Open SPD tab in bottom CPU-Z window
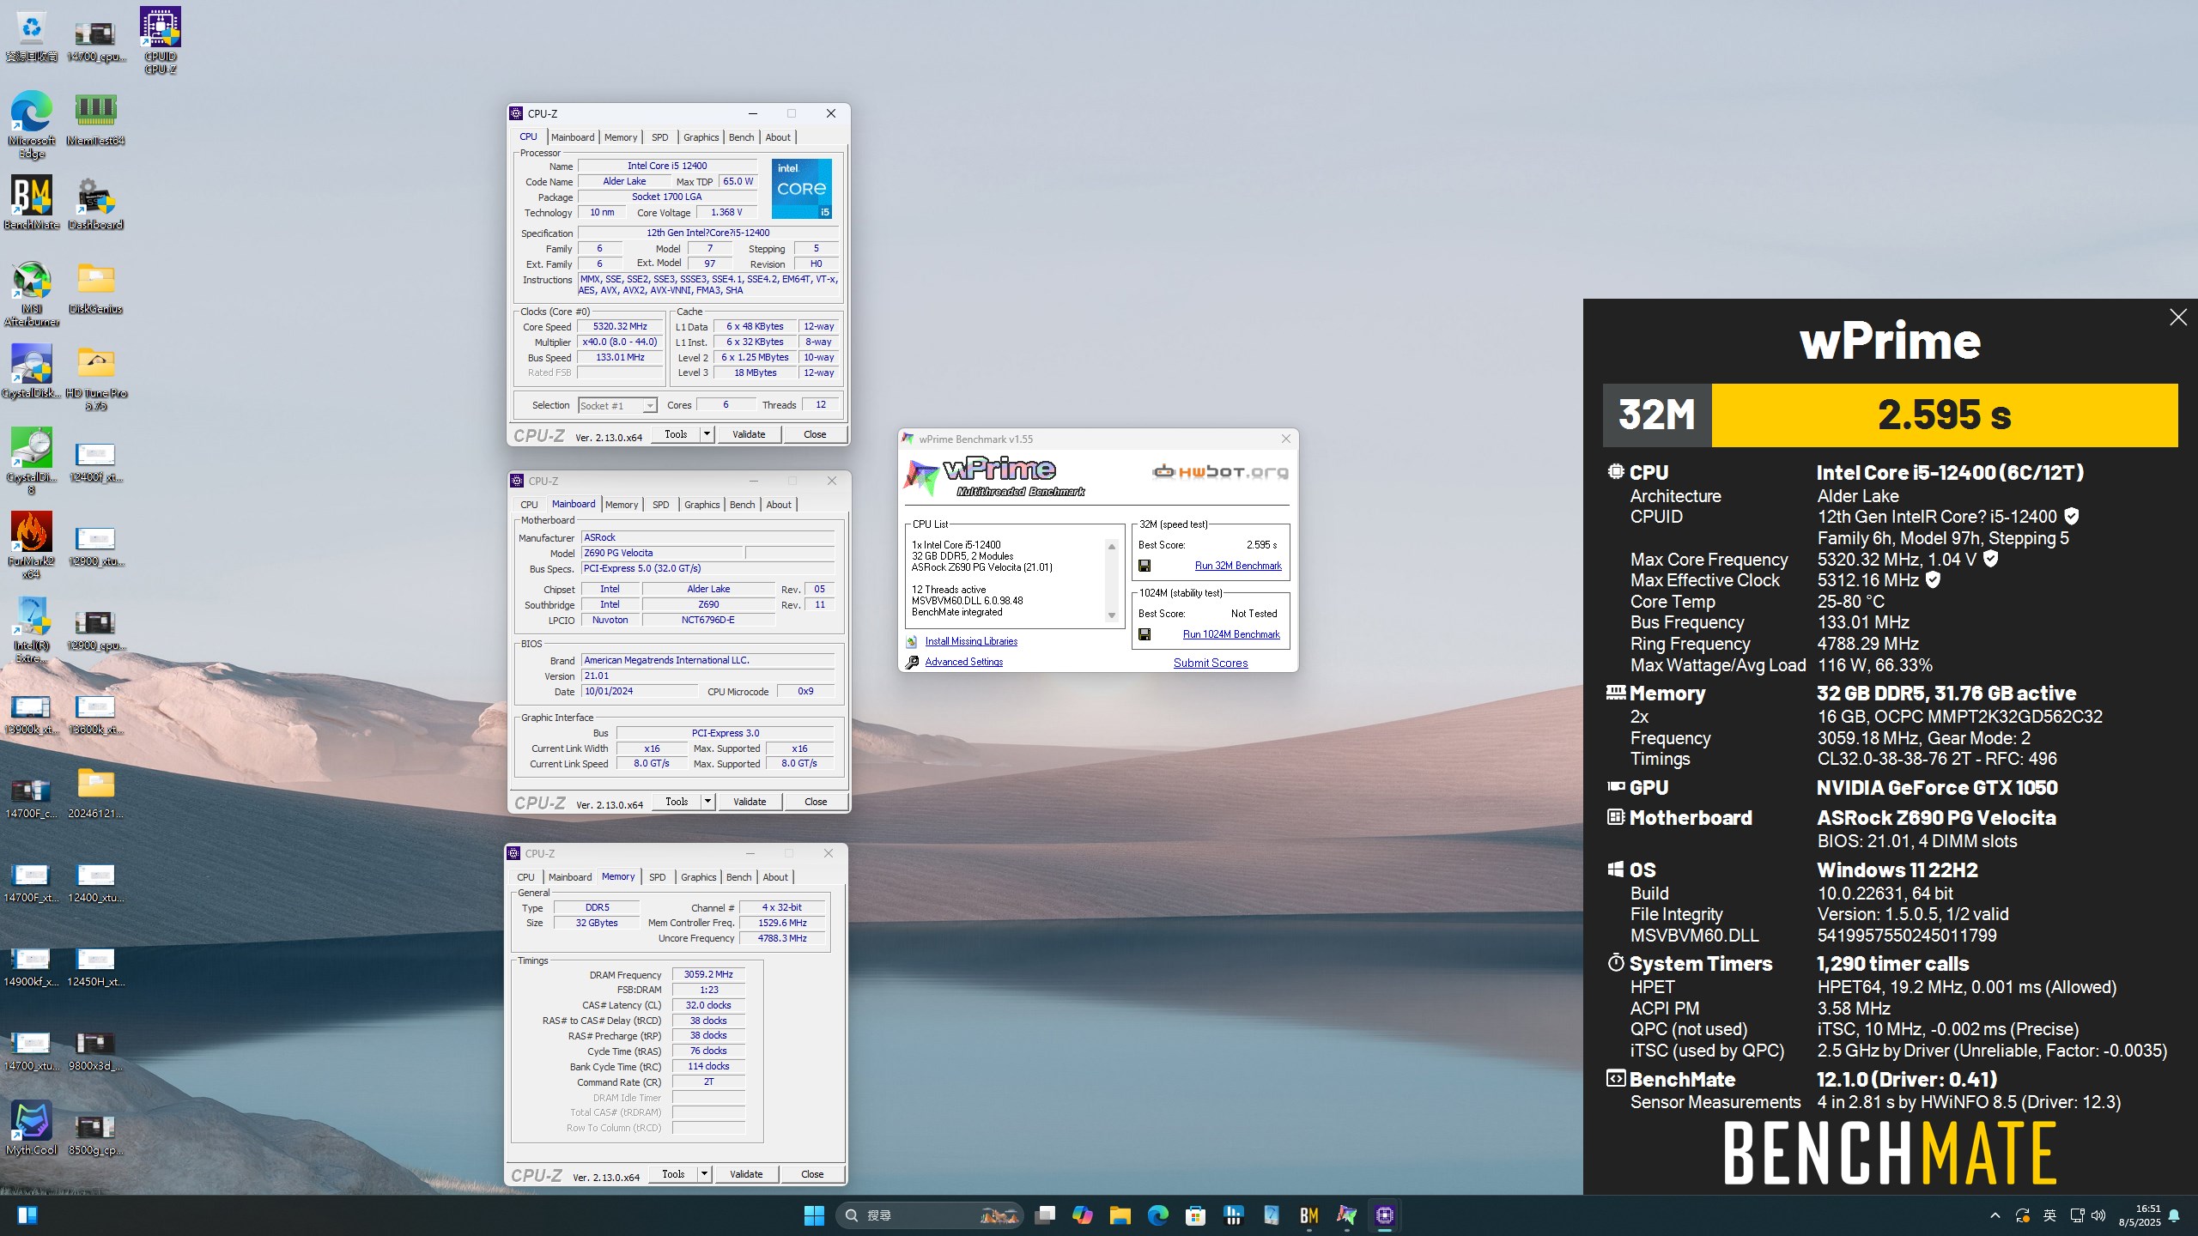Image resolution: width=2198 pixels, height=1236 pixels. pyautogui.click(x=657, y=877)
